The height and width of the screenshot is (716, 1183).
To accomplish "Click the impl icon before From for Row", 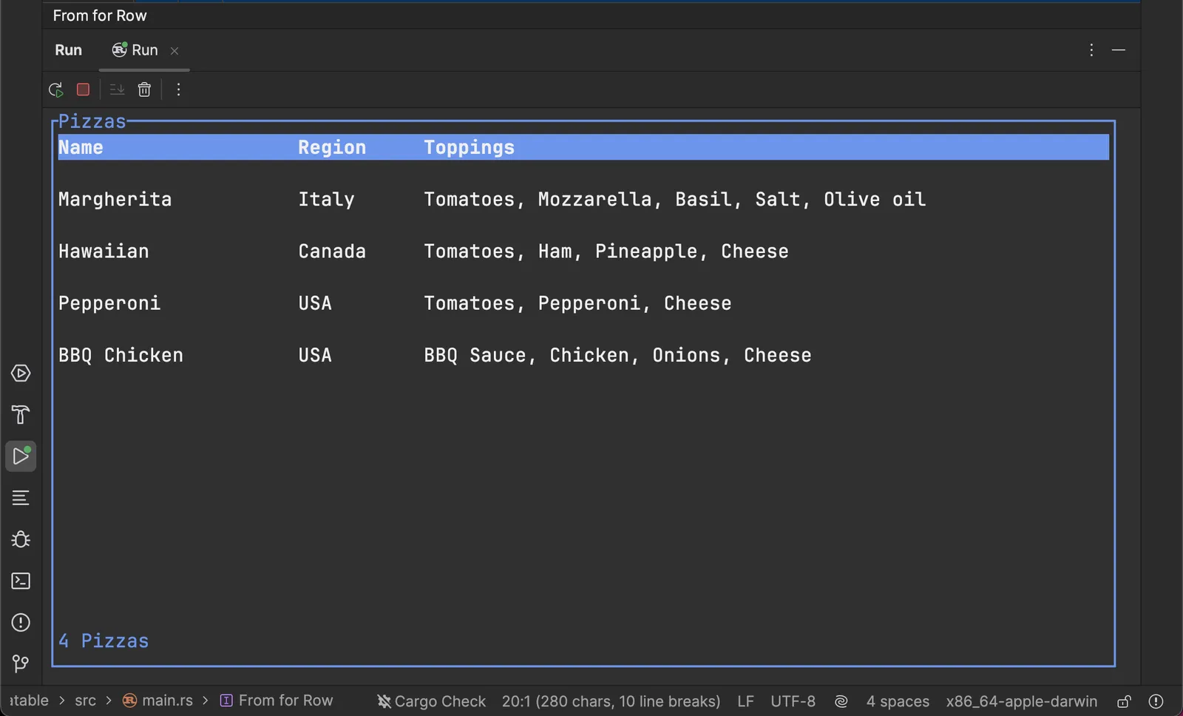I will pyautogui.click(x=227, y=700).
